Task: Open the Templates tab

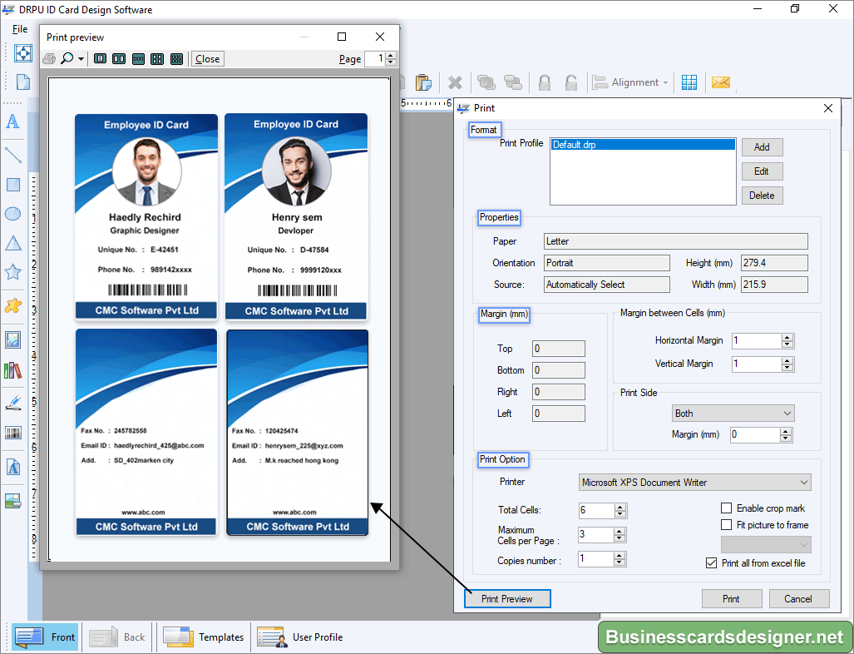Action: (204, 637)
